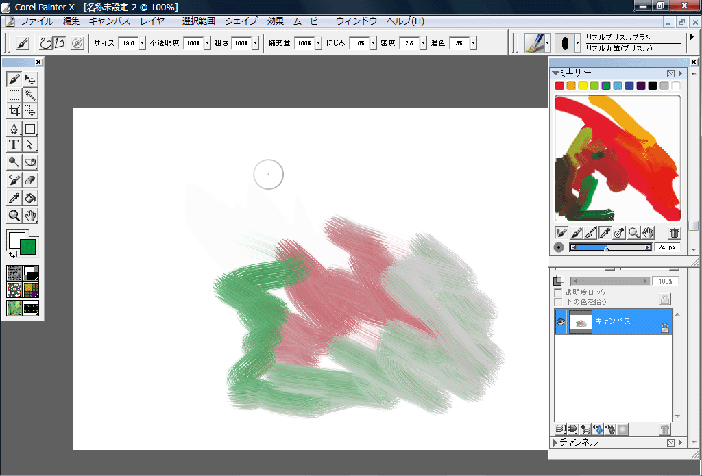Image resolution: width=702 pixels, height=476 pixels.
Task: Swap main and additional colors
Action: [12, 255]
